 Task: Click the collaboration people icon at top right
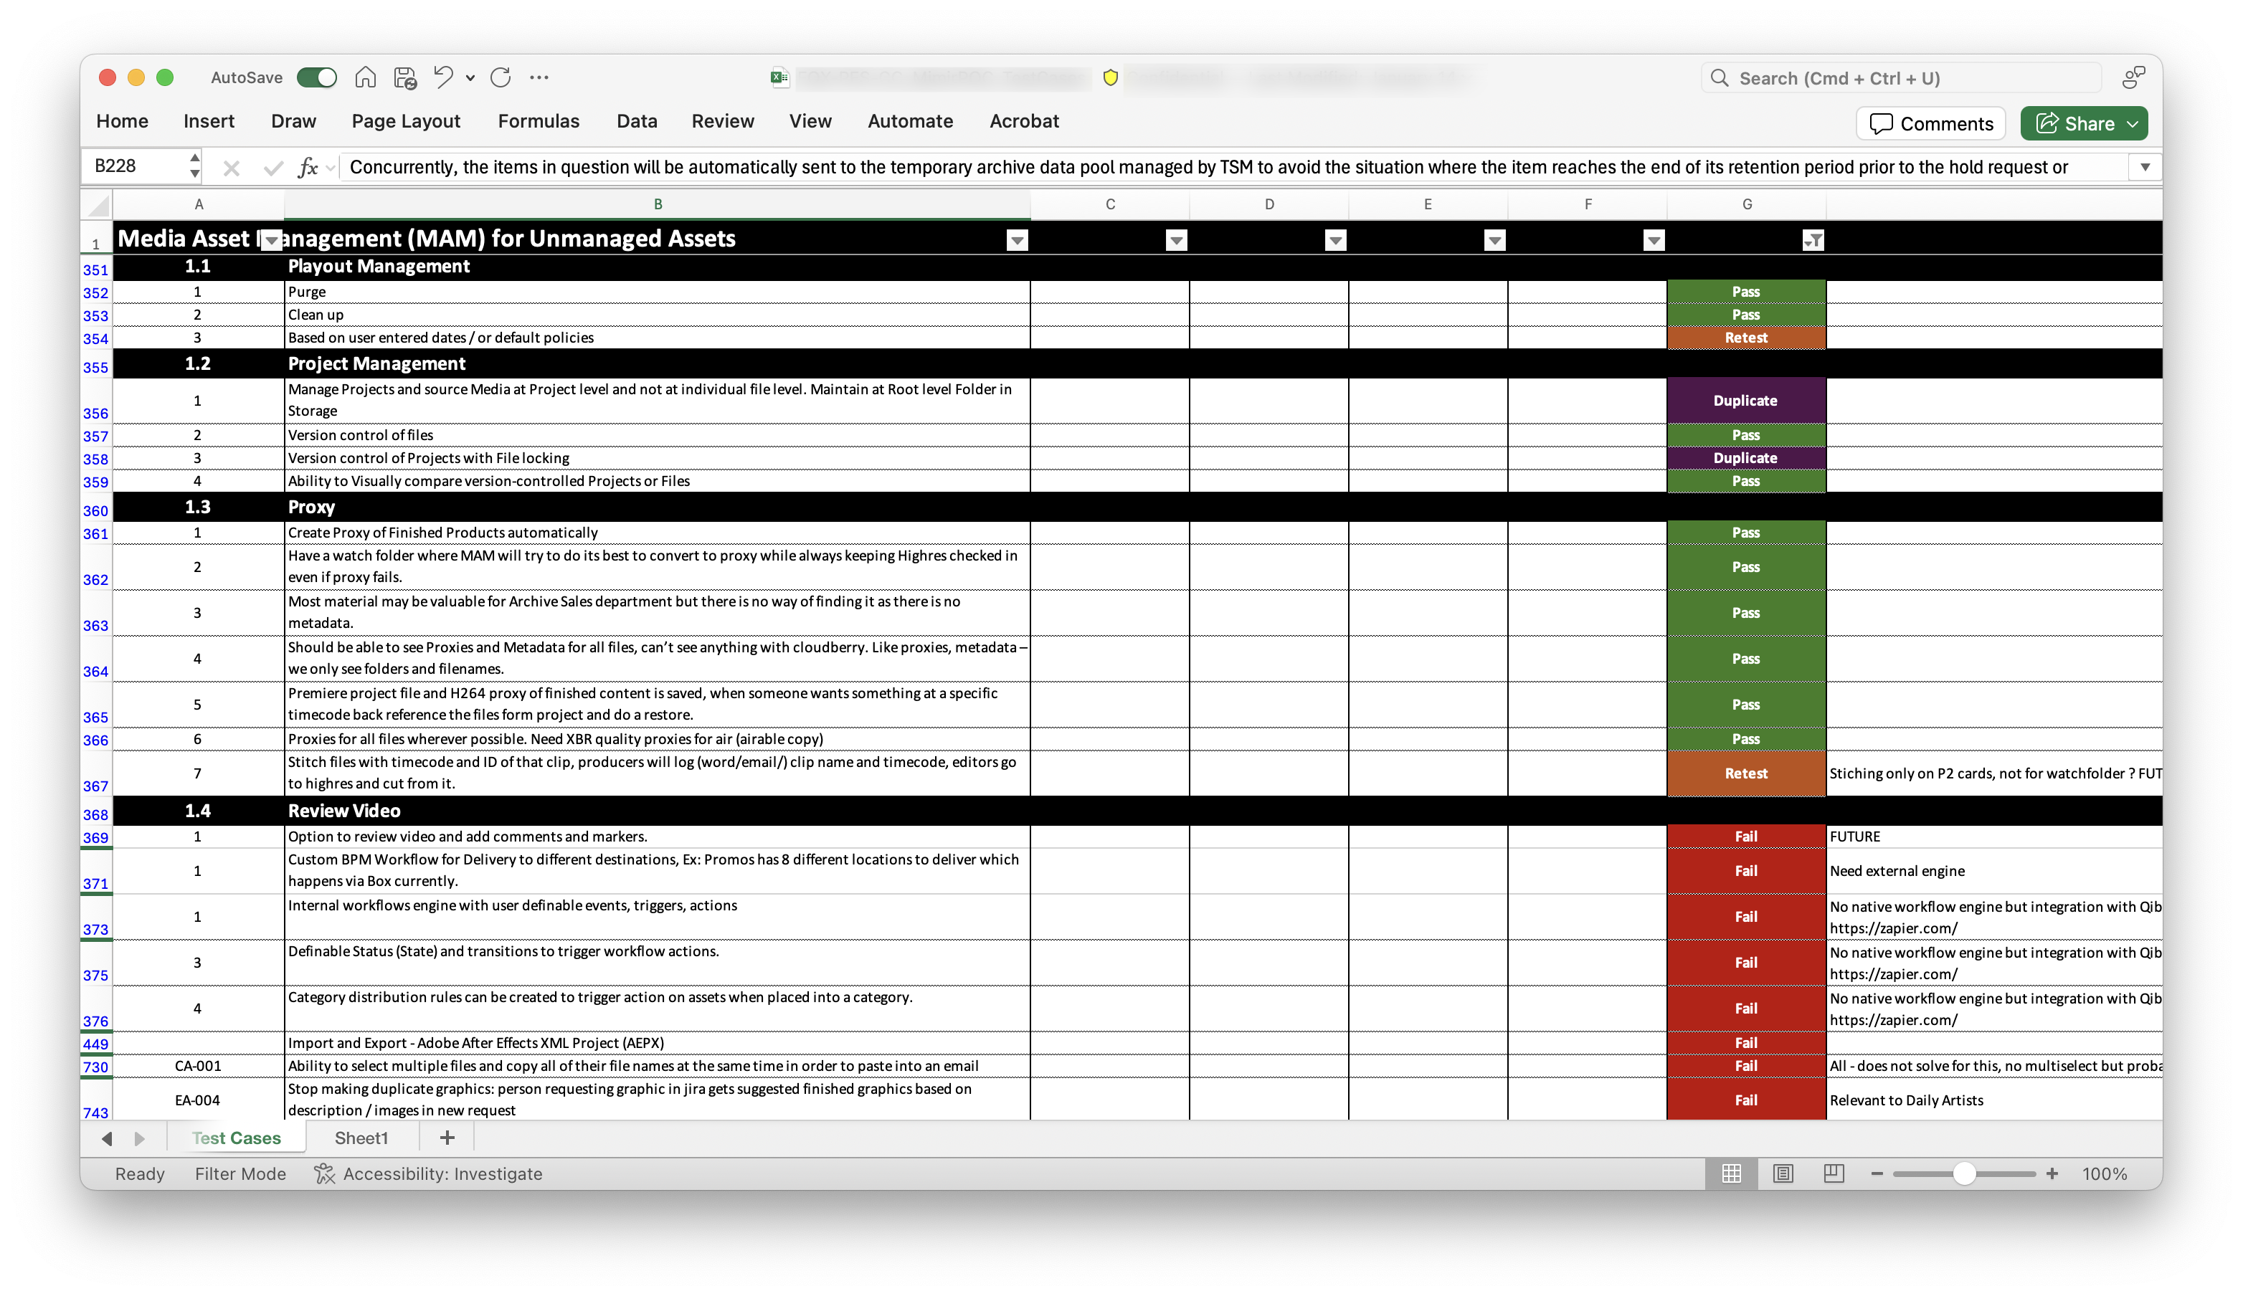tap(2133, 78)
